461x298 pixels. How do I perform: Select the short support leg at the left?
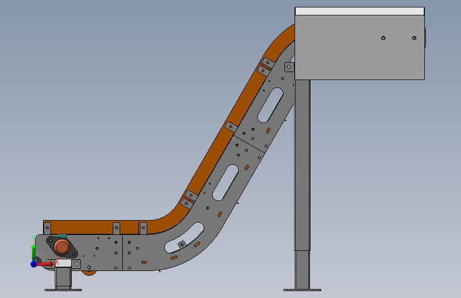pyautogui.click(x=63, y=278)
